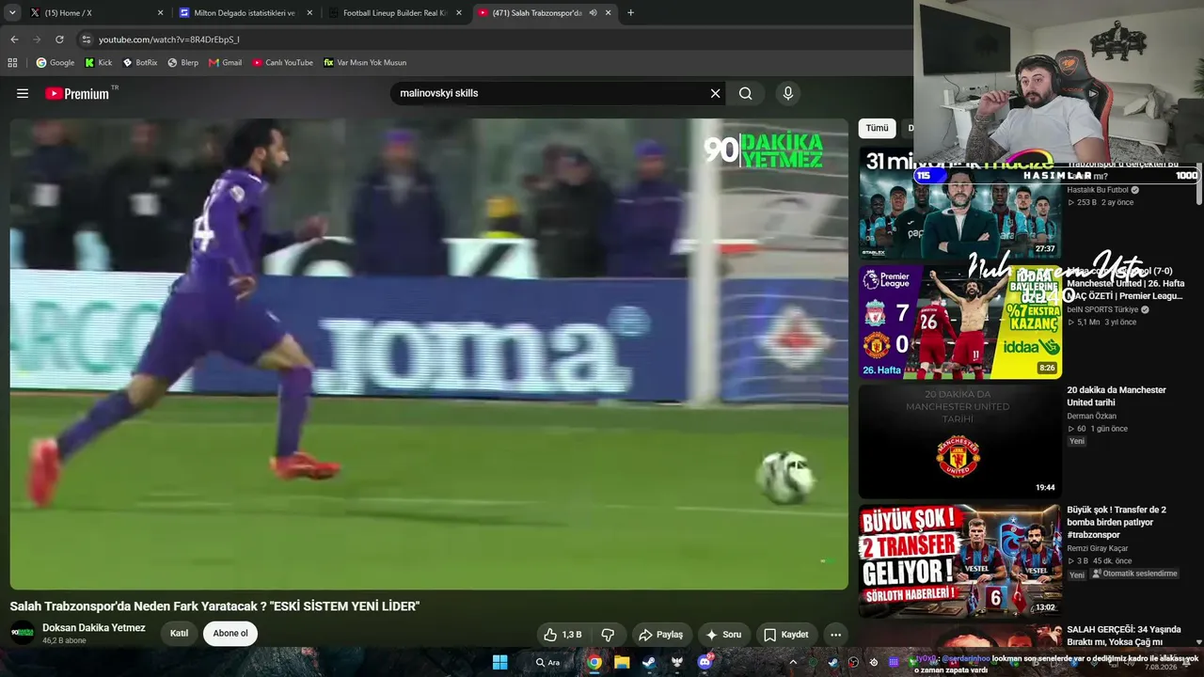Open Doksan Dakika Yetmez channel name link
The width and height of the screenshot is (1204, 677).
click(x=94, y=628)
